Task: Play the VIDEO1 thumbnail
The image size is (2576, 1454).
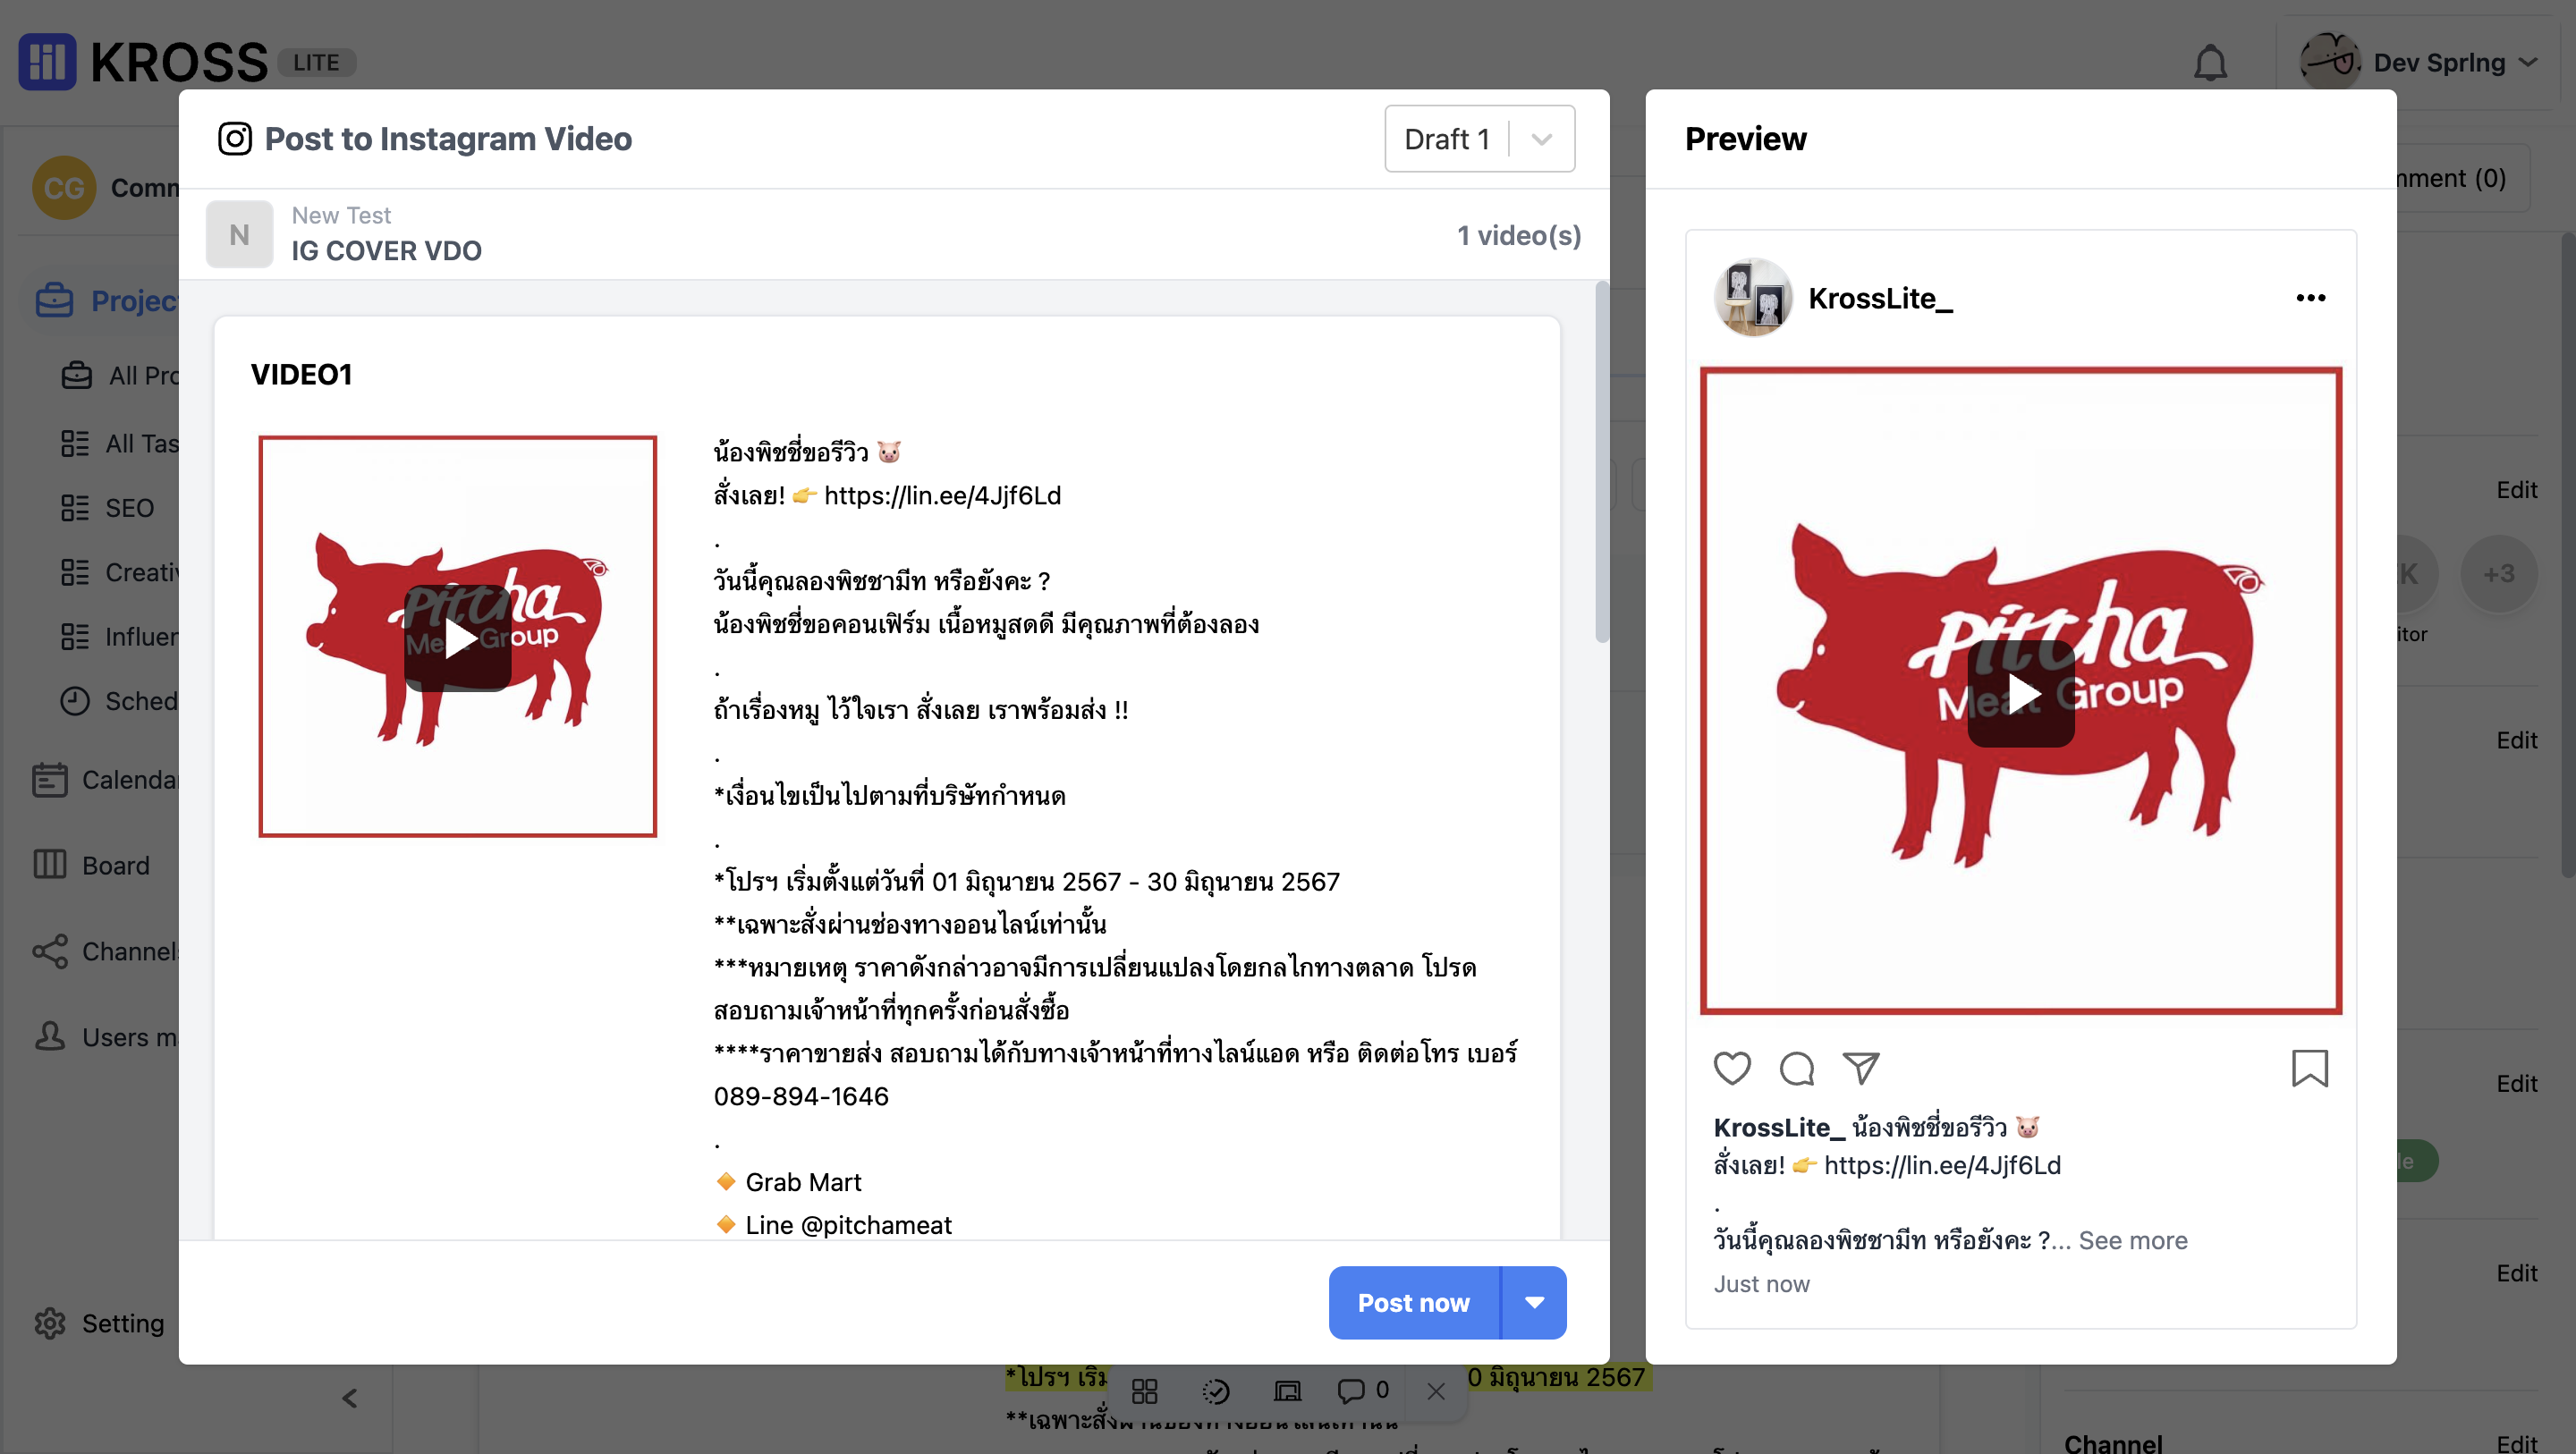Action: (458, 637)
